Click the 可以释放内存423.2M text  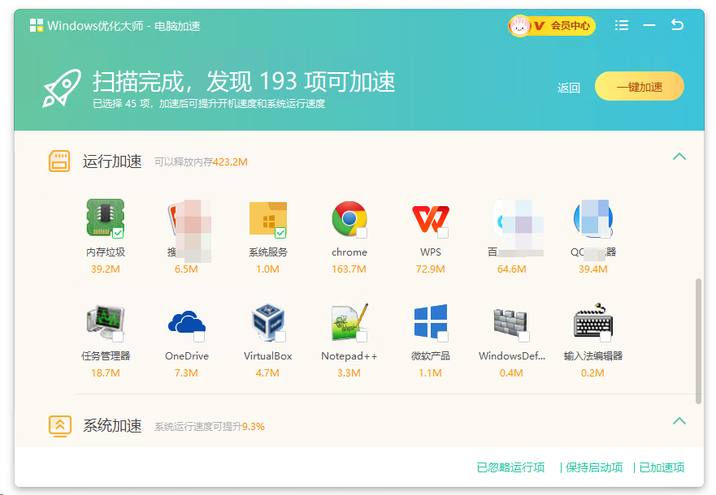coord(201,162)
